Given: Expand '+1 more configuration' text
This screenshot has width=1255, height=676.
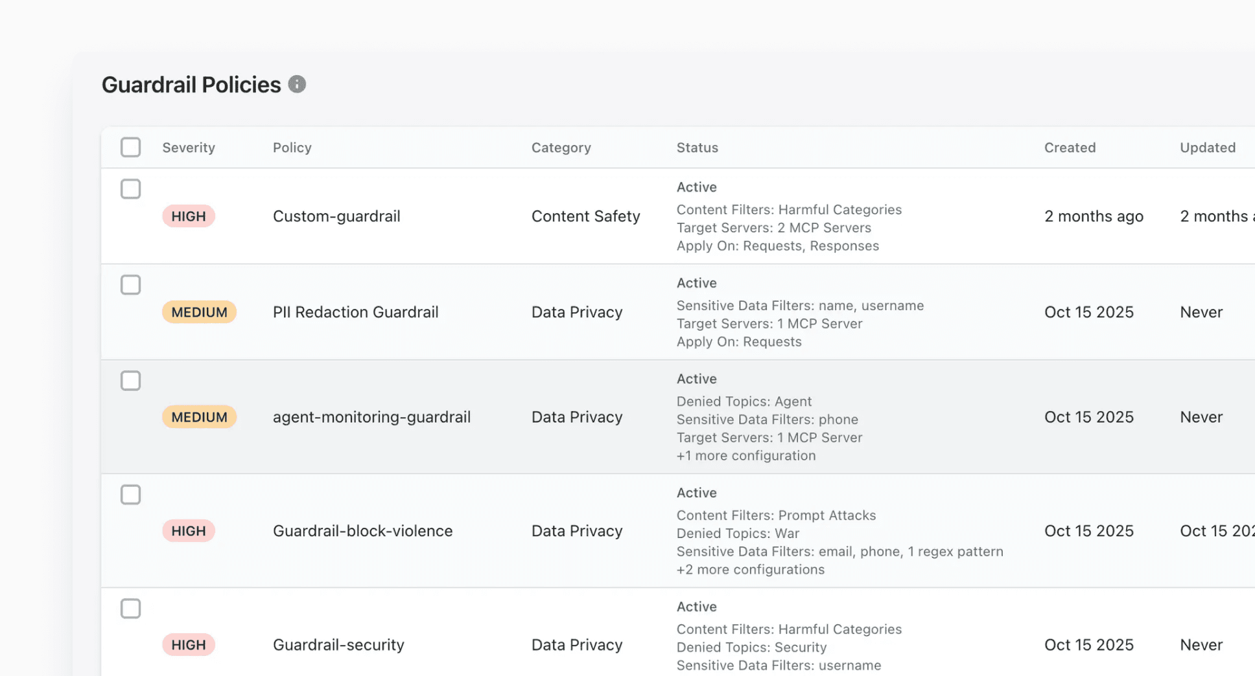Looking at the screenshot, I should point(745,456).
